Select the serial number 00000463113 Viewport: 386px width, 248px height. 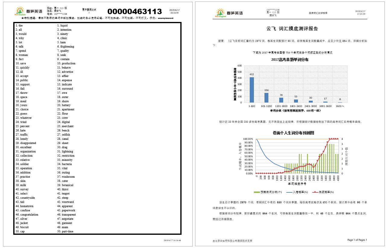(134, 11)
